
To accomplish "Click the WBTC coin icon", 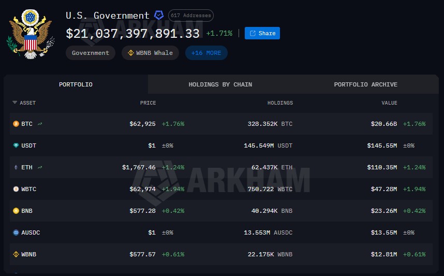I will pos(16,189).
